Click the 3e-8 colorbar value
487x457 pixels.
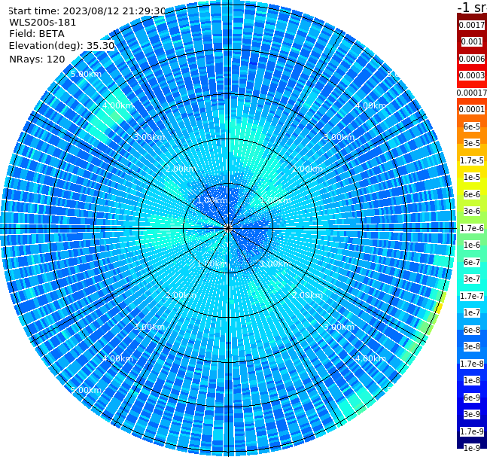[x=472, y=346]
